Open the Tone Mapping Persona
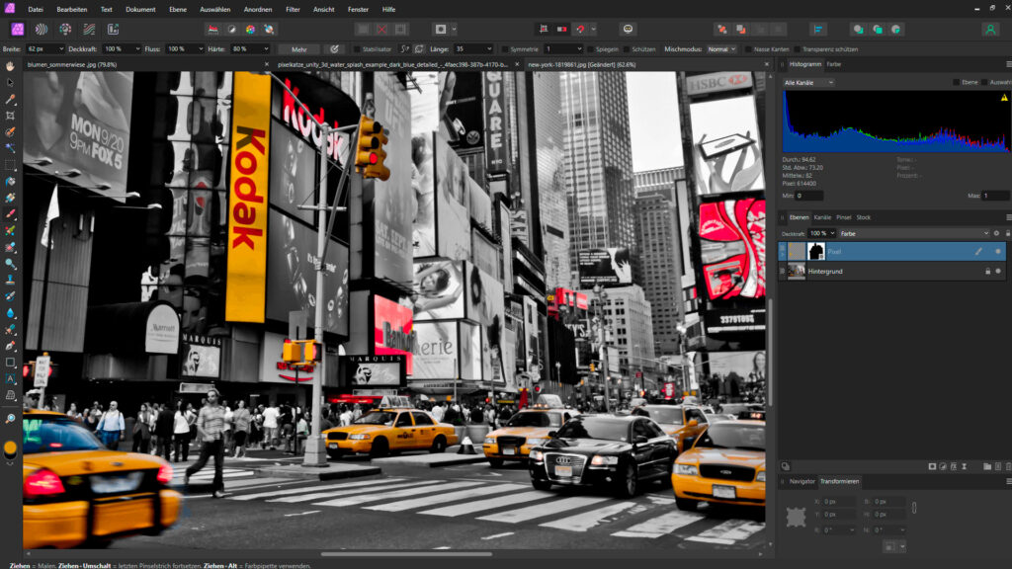The height and width of the screenshot is (569, 1012). pos(89,29)
